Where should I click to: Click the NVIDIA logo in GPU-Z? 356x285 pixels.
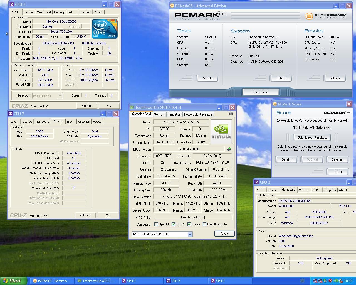point(221,132)
